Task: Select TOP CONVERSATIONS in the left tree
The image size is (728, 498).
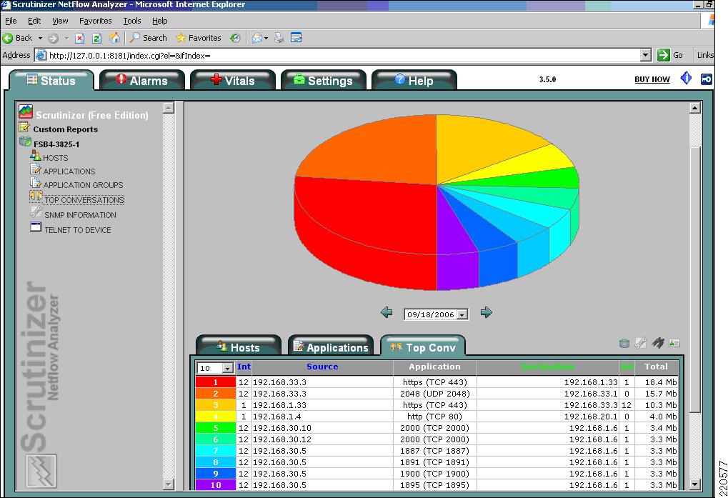Action: (84, 200)
